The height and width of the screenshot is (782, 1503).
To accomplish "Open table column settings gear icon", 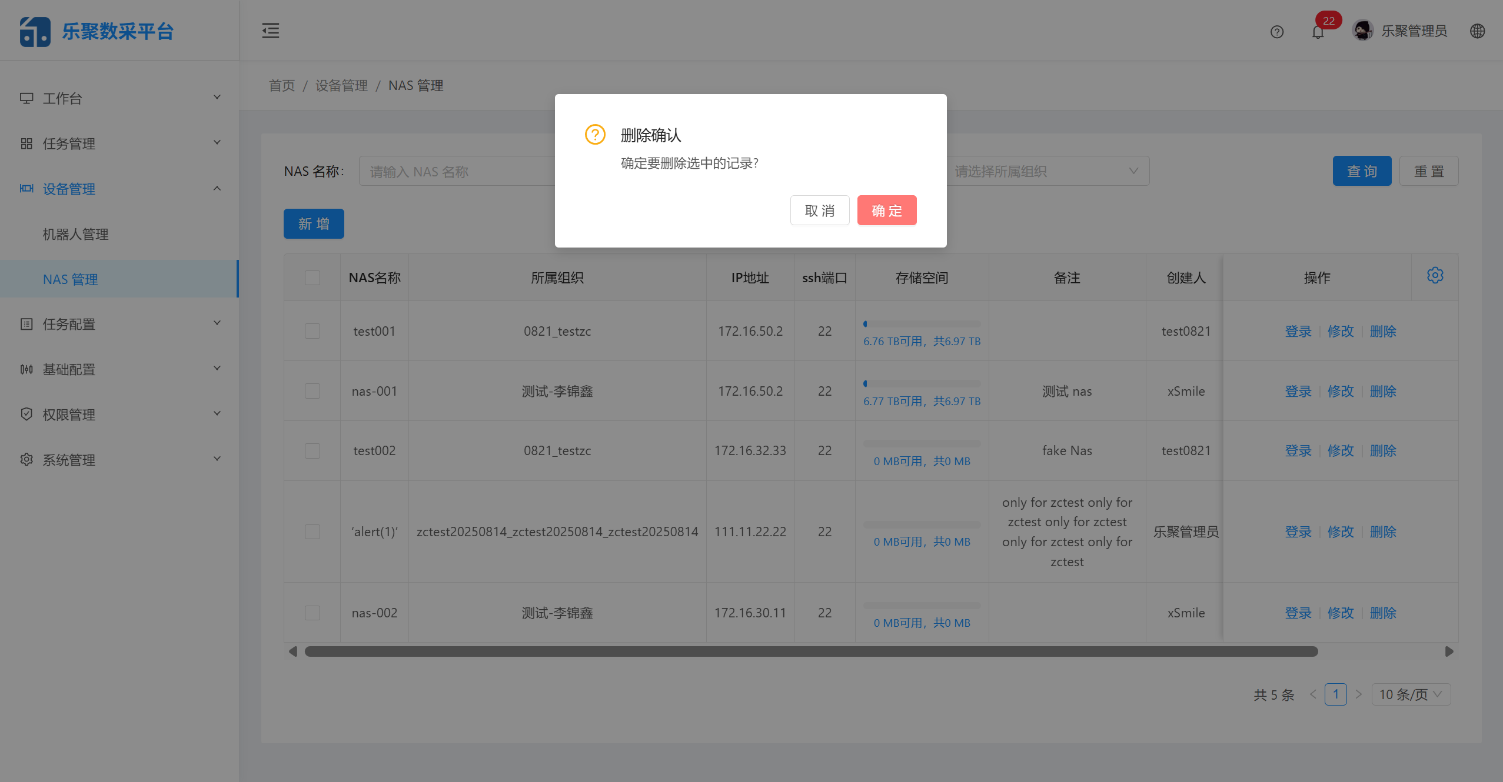I will (1435, 275).
